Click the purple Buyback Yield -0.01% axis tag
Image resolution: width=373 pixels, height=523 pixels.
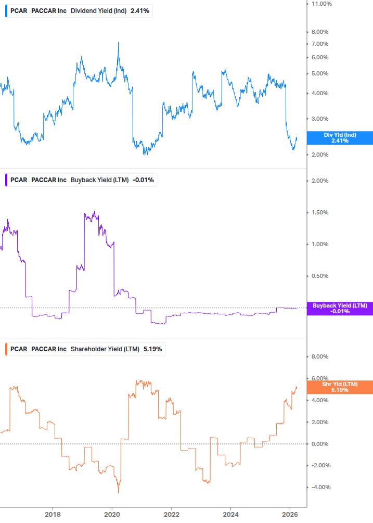(340, 309)
